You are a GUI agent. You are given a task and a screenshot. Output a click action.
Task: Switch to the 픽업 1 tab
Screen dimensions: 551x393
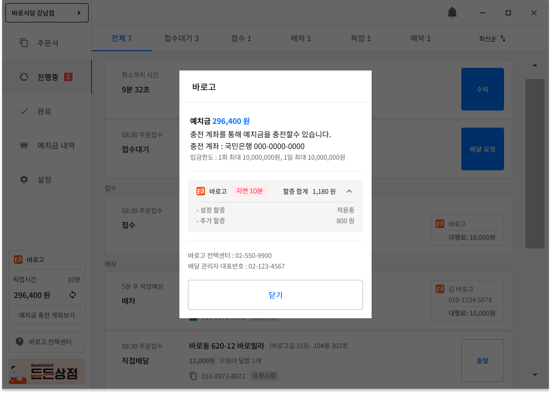point(360,38)
